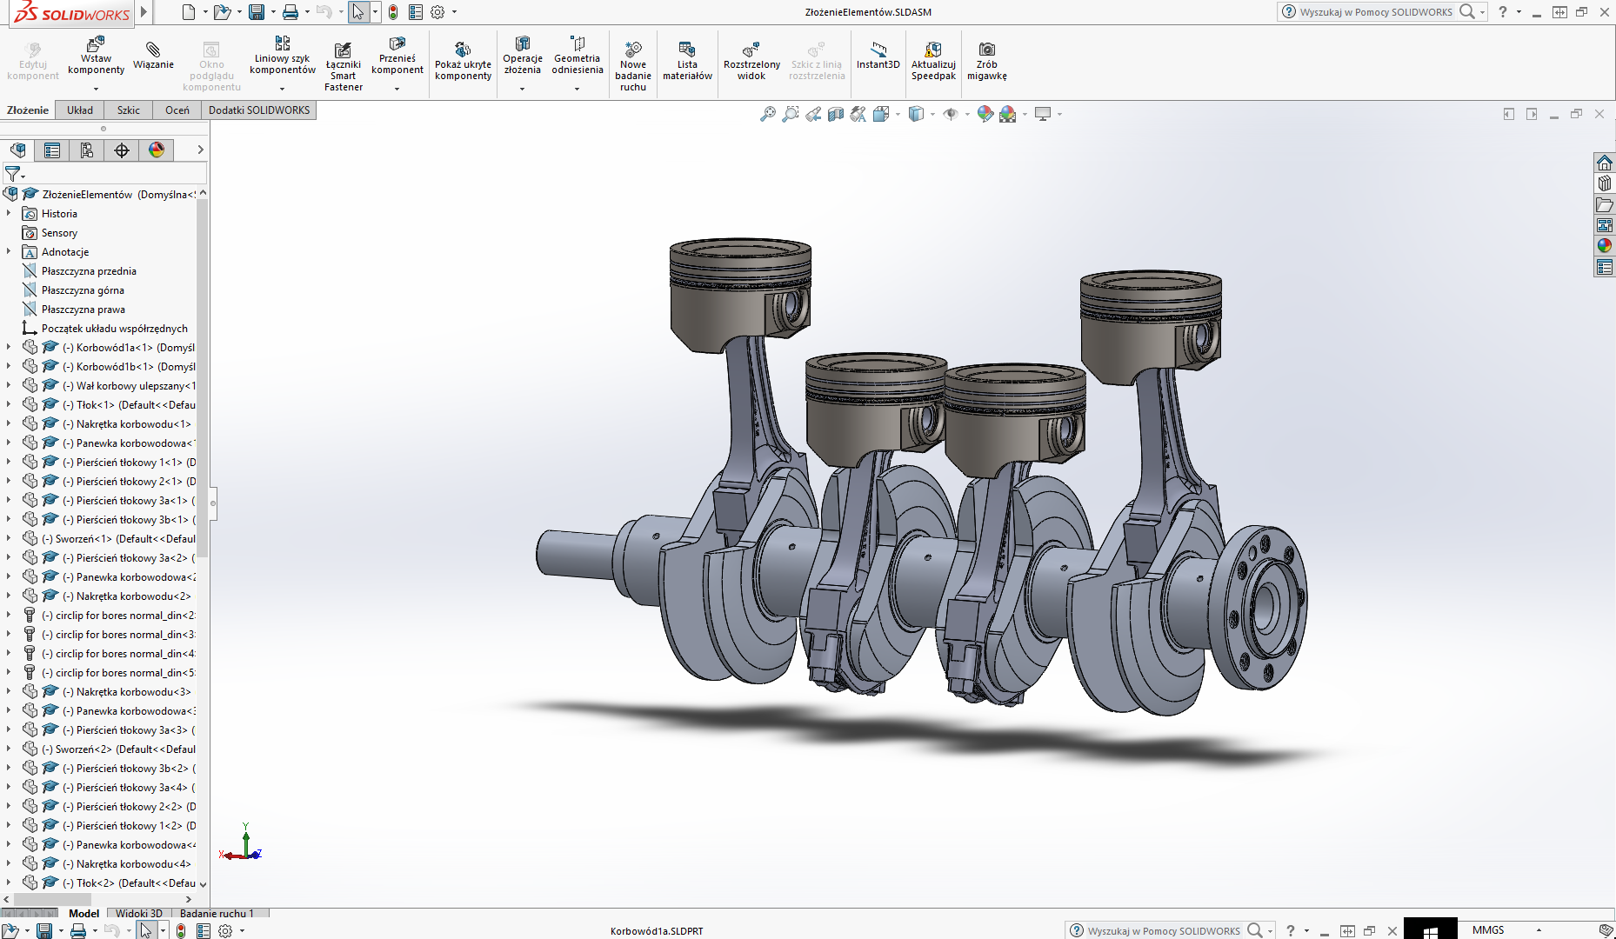1616x939 pixels.
Task: Open PropertyManager tab icon
Action: point(52,150)
